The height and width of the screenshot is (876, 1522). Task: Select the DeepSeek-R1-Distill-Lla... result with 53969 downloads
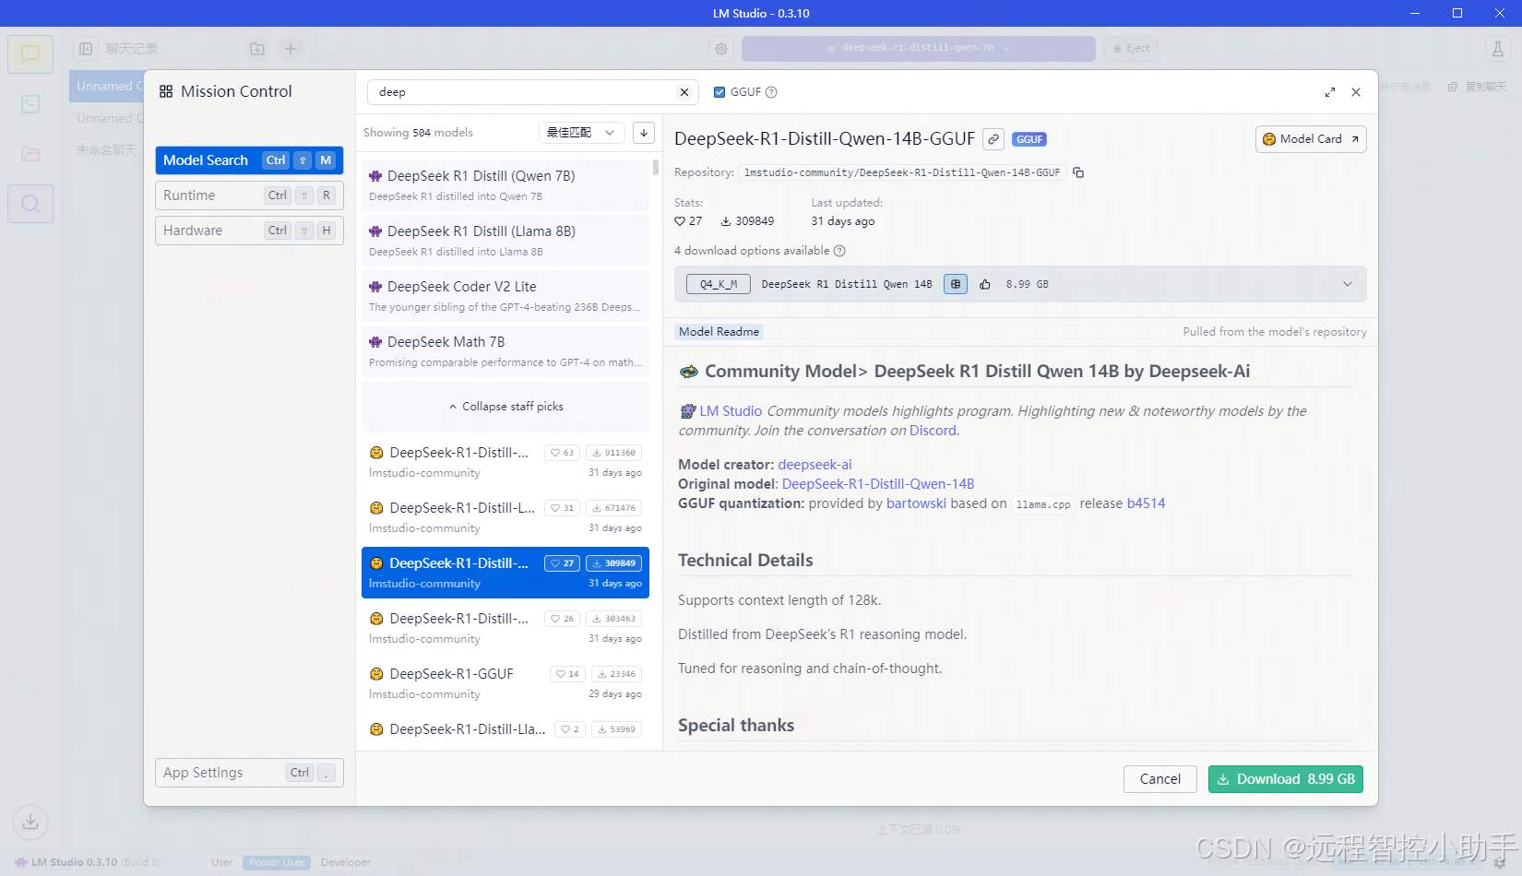pos(505,729)
